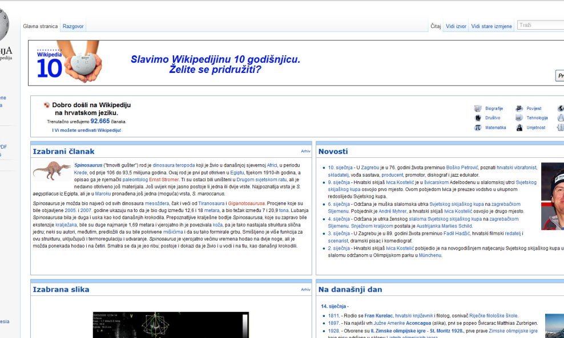Screen dimensions: 564x338
Task: Click the Povijest category icon
Action: (519, 108)
